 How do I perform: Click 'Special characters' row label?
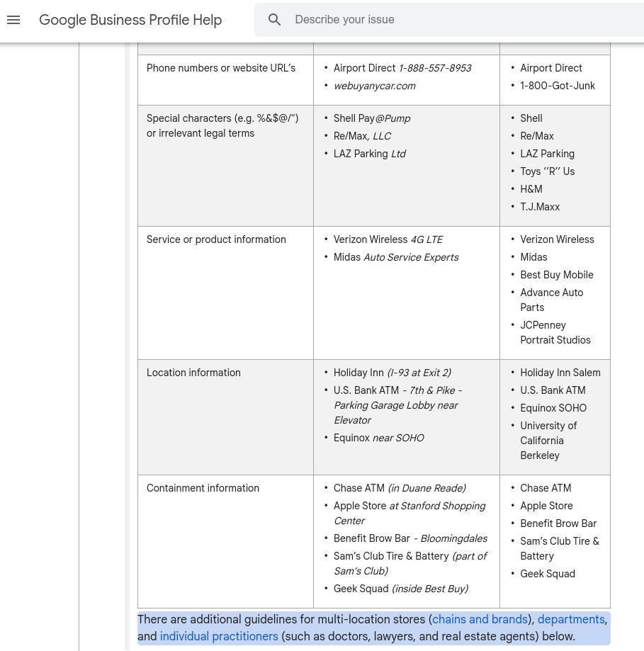222,126
